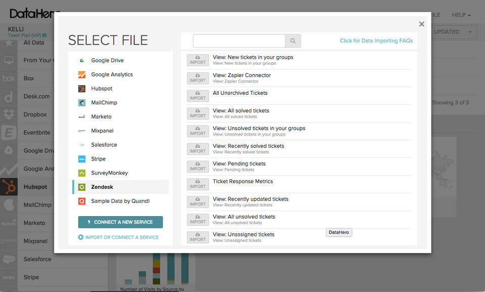Import View: Unsolved tickets in your groups
The height and width of the screenshot is (292, 485).
pos(198,131)
